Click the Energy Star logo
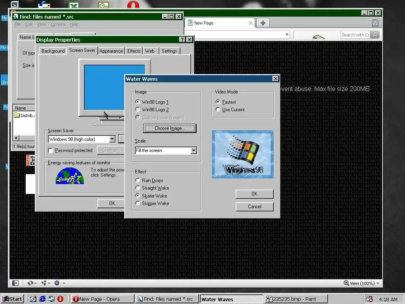Screen dimensions: 405x304 point(70,176)
